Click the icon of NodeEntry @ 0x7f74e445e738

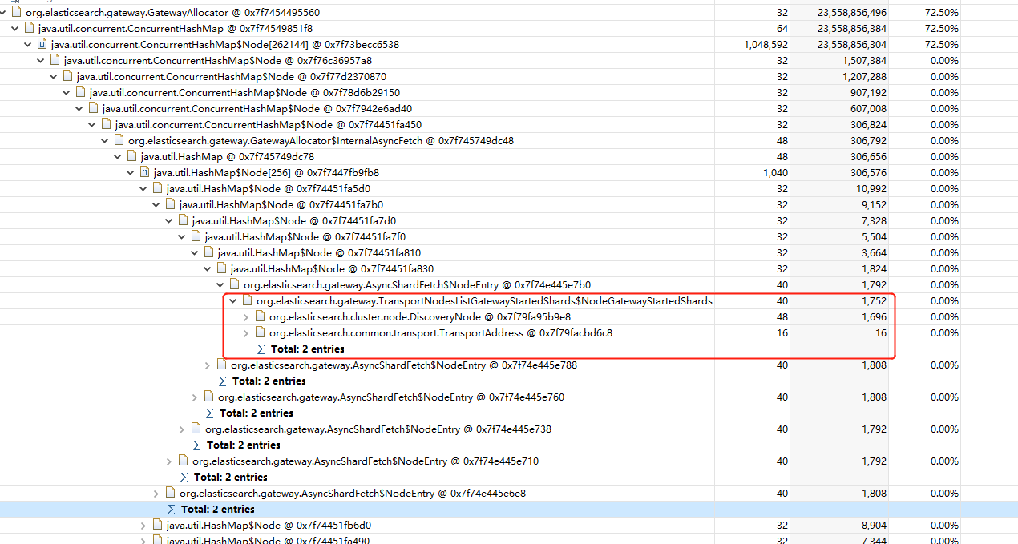[x=196, y=429]
